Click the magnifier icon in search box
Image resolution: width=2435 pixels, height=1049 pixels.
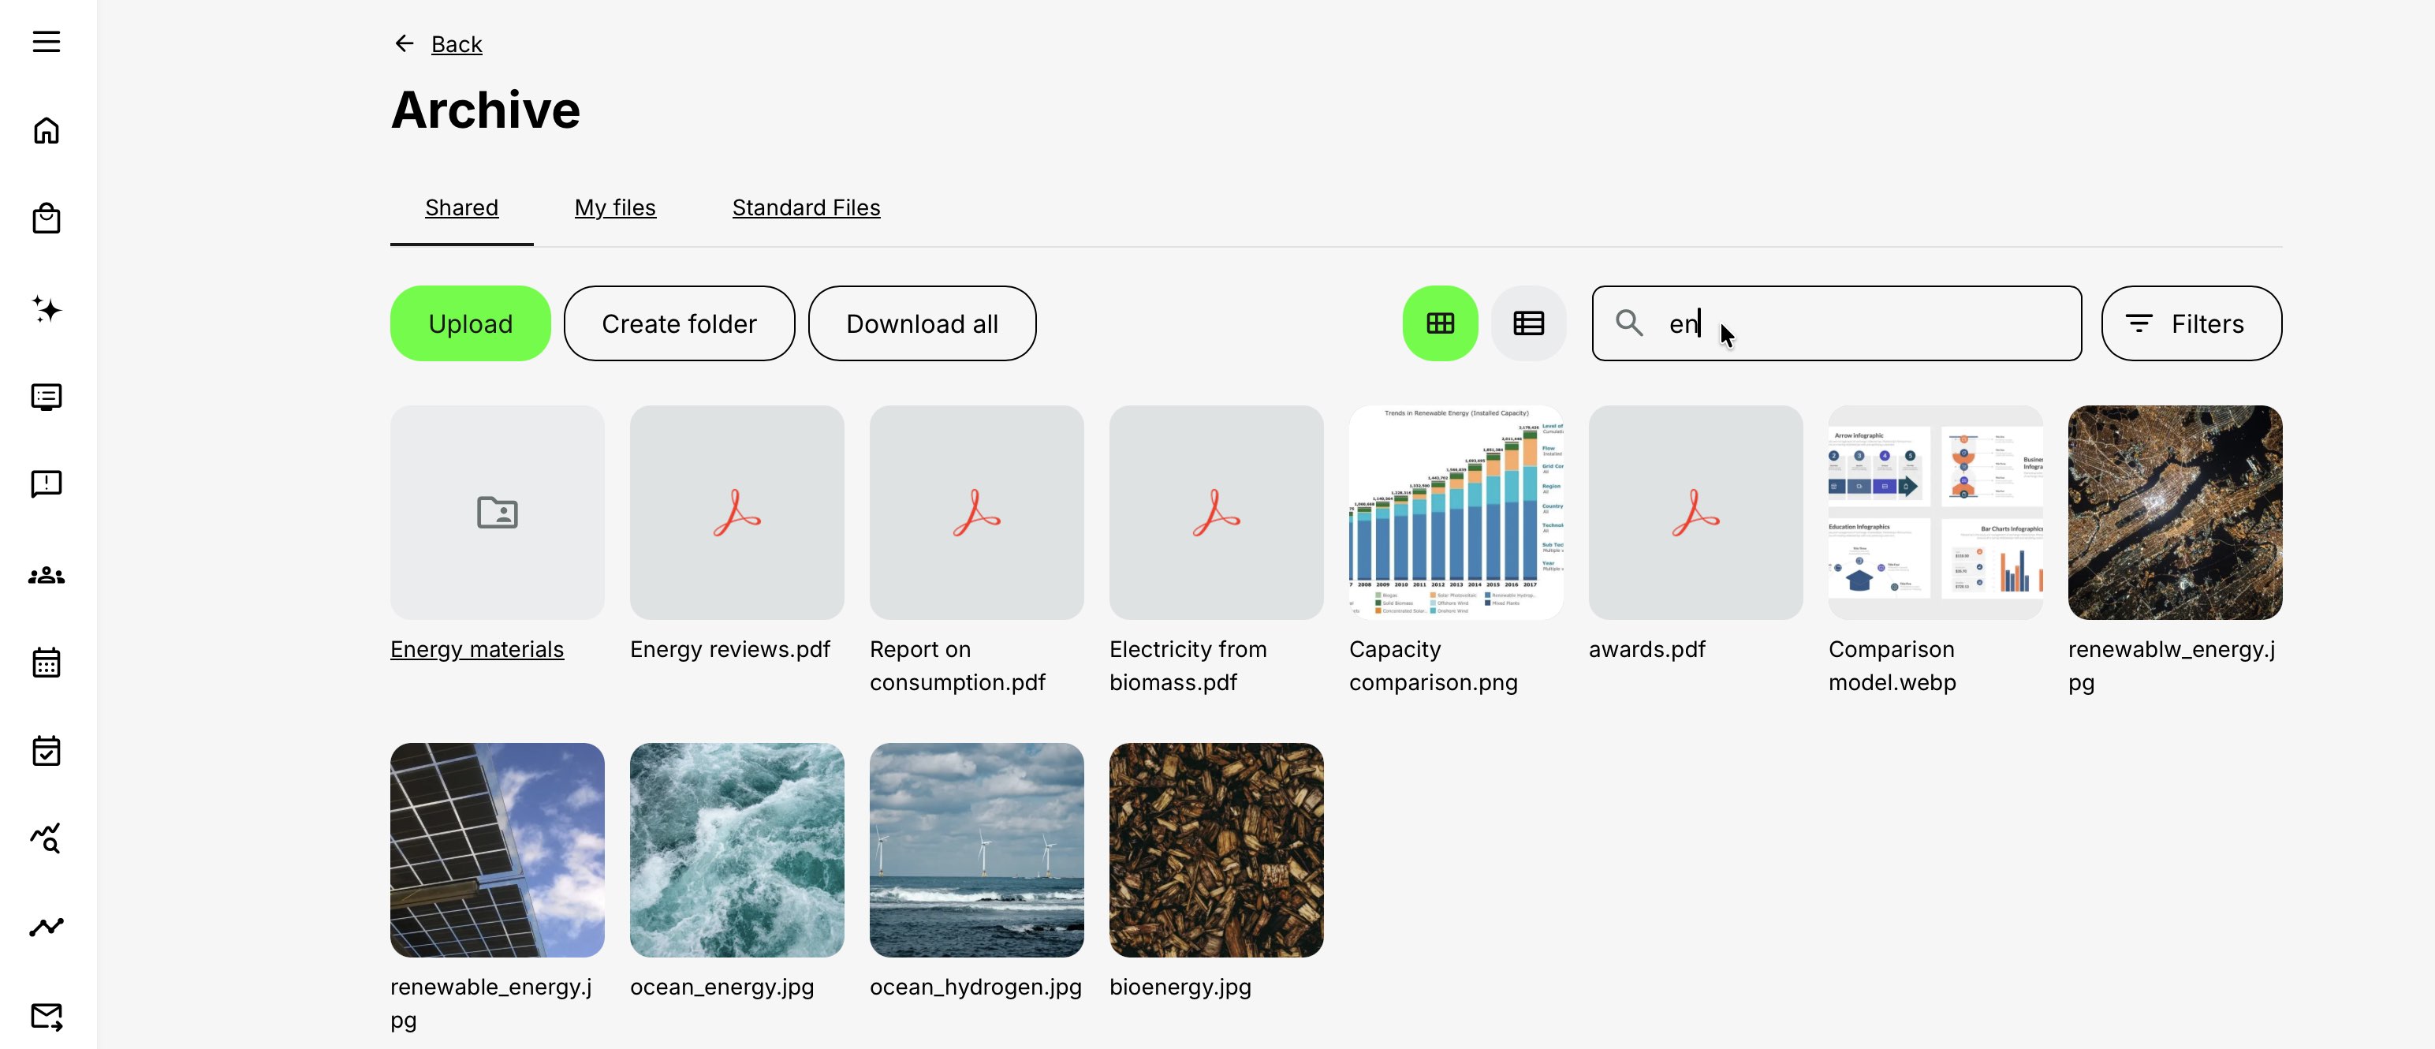(x=1628, y=323)
